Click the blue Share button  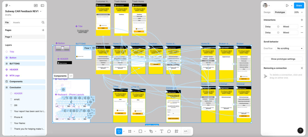coord(299,5)
